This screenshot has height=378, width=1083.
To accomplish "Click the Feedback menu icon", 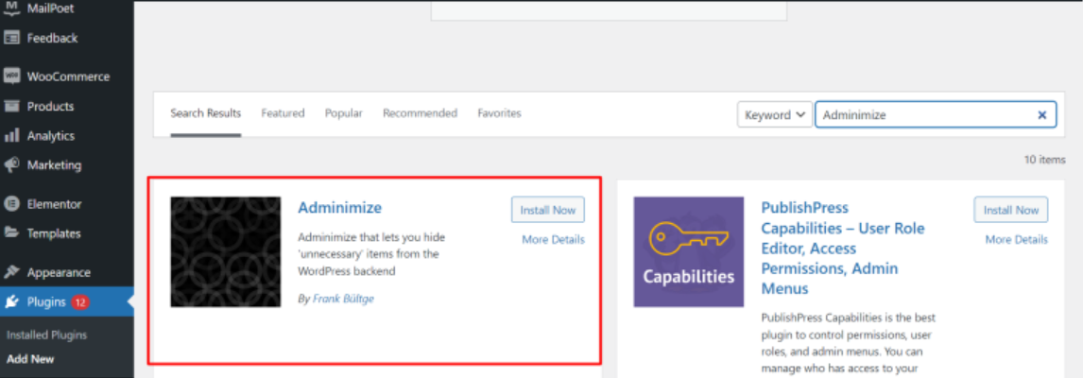I will tap(11, 39).
